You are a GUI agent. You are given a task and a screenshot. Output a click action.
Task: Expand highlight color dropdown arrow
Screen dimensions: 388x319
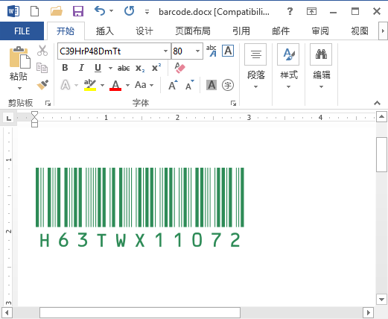pyautogui.click(x=102, y=85)
